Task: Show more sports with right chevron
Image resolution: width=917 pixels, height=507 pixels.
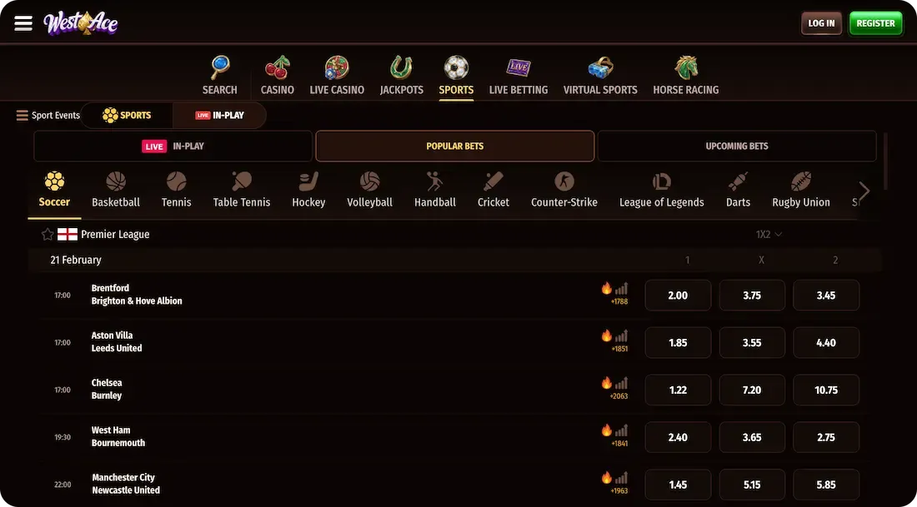Action: (864, 191)
